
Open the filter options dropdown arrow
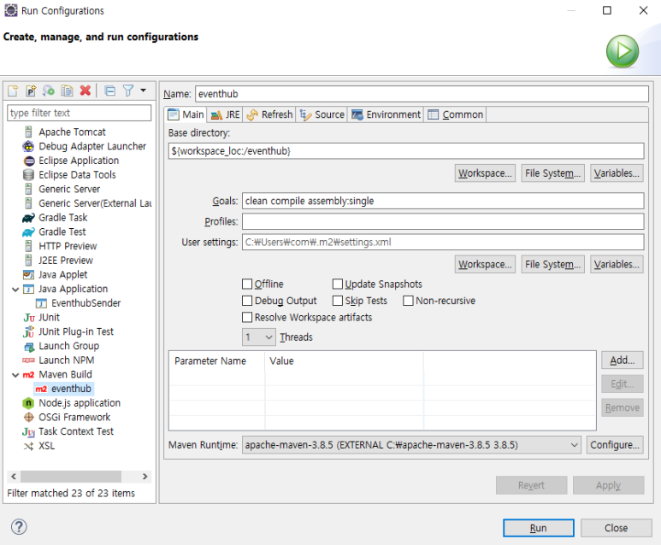(x=144, y=91)
